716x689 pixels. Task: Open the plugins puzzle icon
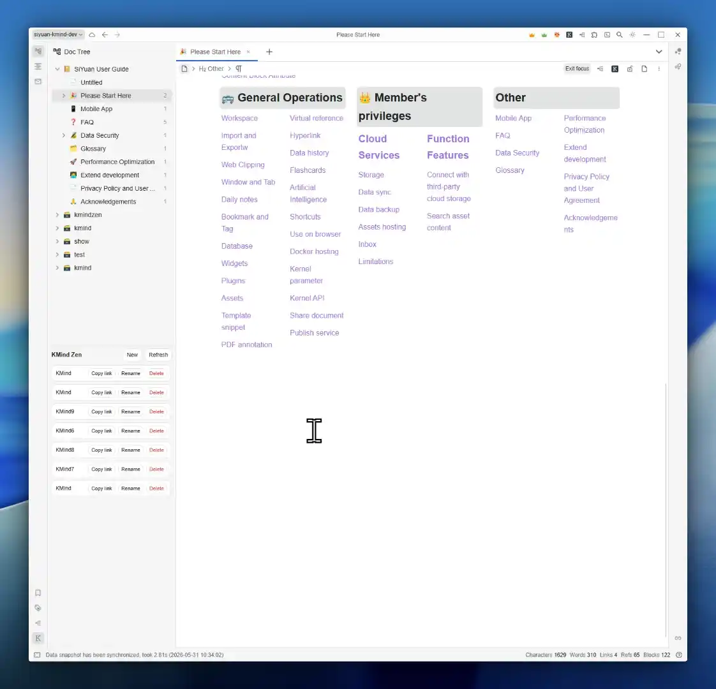[x=594, y=34]
